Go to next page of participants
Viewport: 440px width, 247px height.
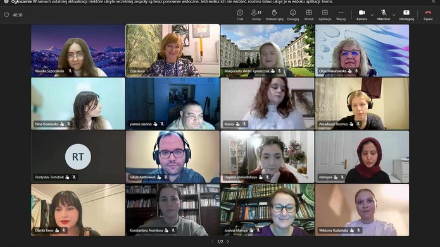[227, 241]
